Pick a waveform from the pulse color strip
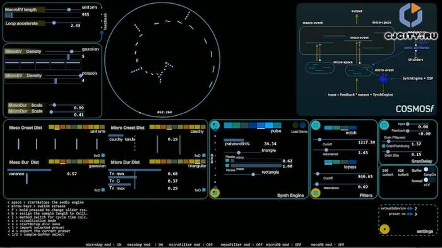The height and width of the screenshot is (248, 442). click(x=253, y=125)
